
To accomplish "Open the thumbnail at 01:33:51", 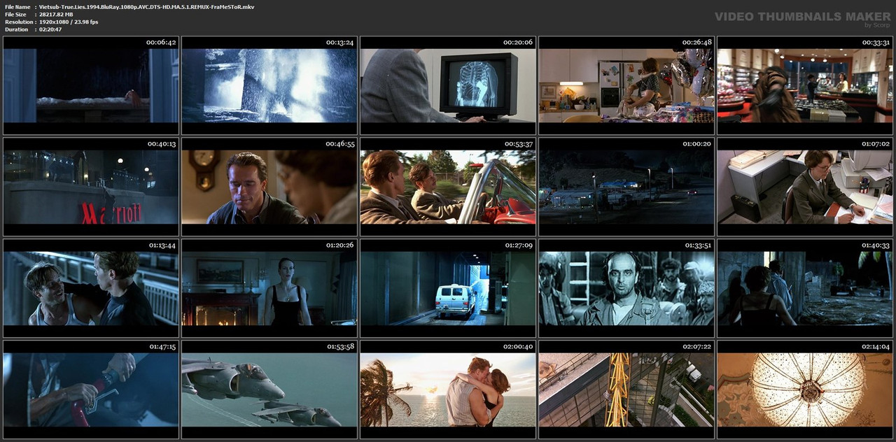I will pyautogui.click(x=626, y=288).
